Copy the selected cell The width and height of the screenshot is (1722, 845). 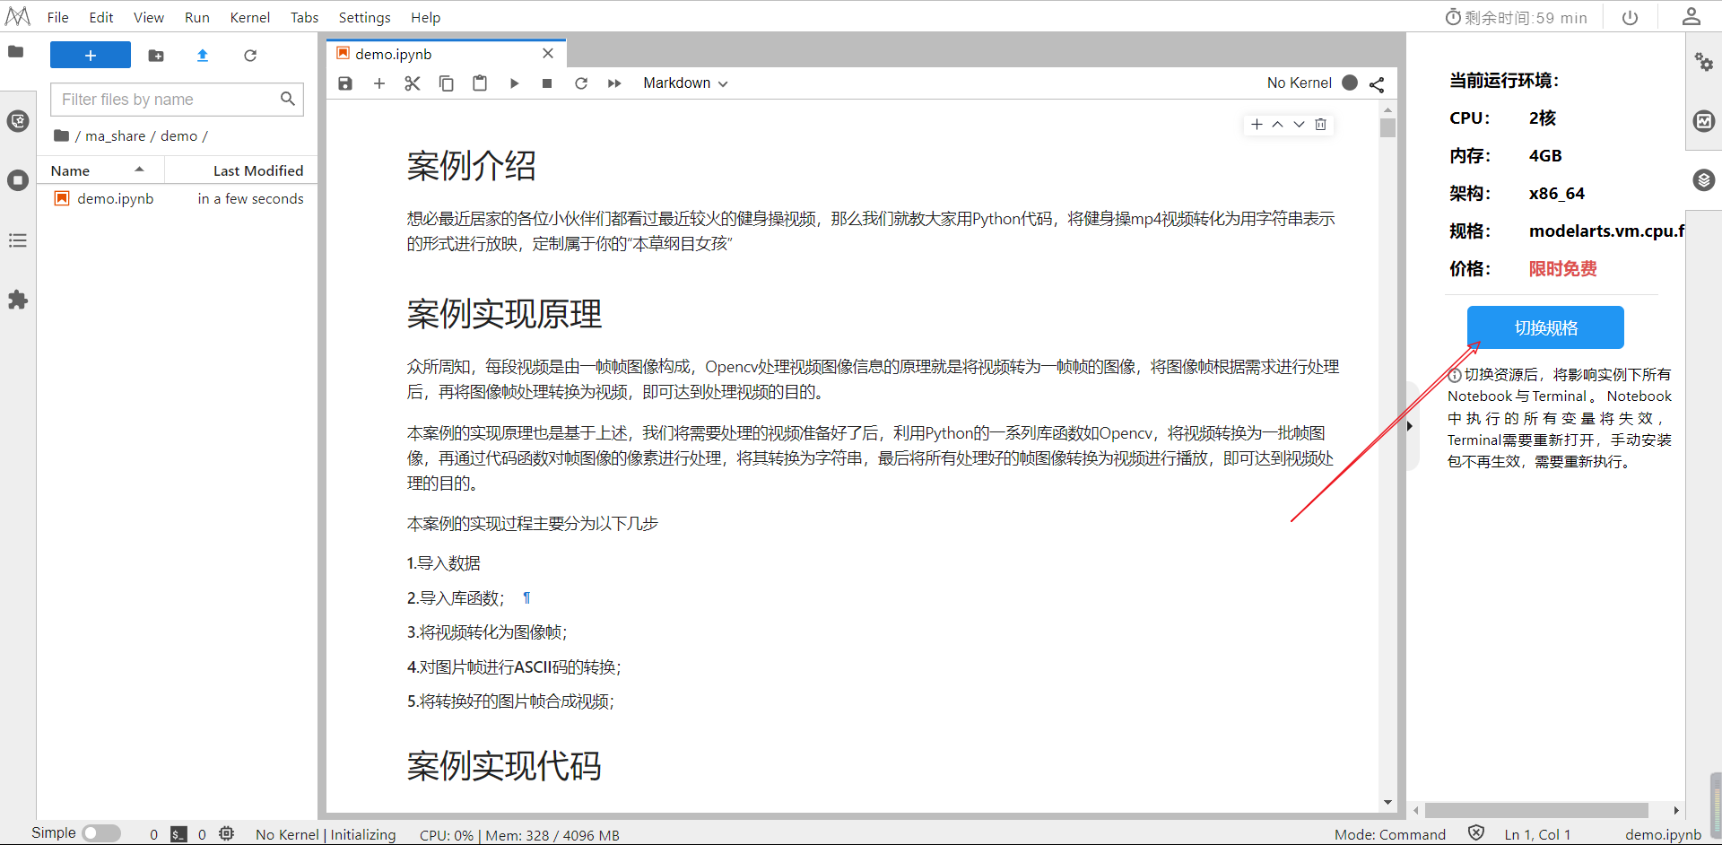[x=446, y=83]
